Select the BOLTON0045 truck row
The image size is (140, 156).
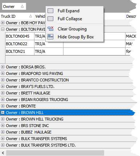pos(71,36)
